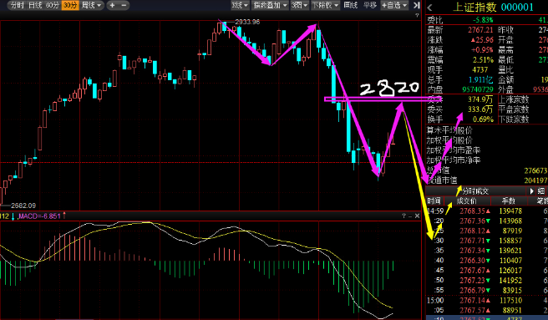Select the 60分 timeframe
Screen dimensions: 548x320
(x=53, y=5)
